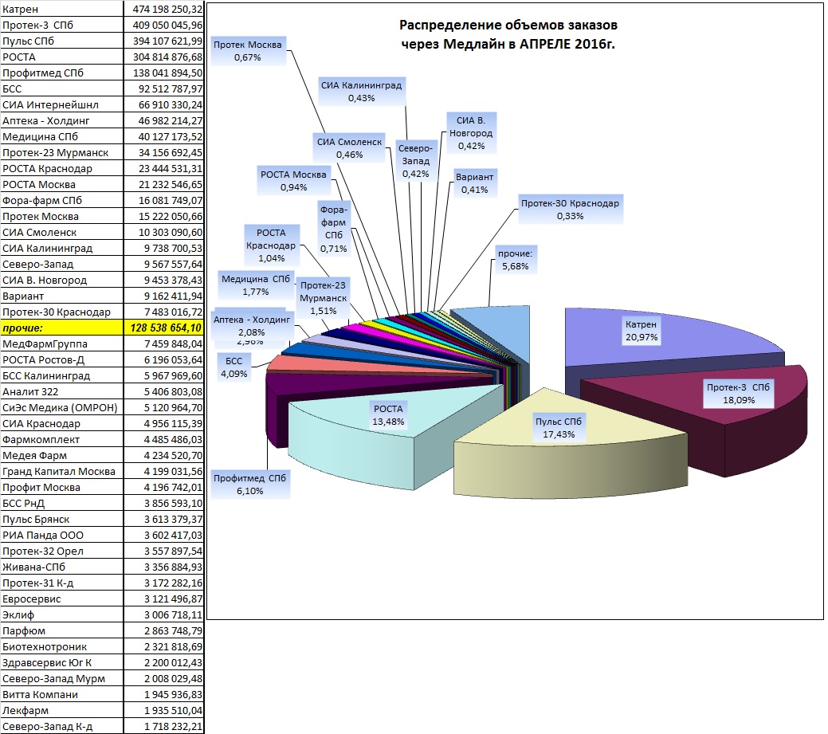The width and height of the screenshot is (828, 734).
Task: Click the СиЭс Медика (ОМРОН) cell
Action: point(62,408)
